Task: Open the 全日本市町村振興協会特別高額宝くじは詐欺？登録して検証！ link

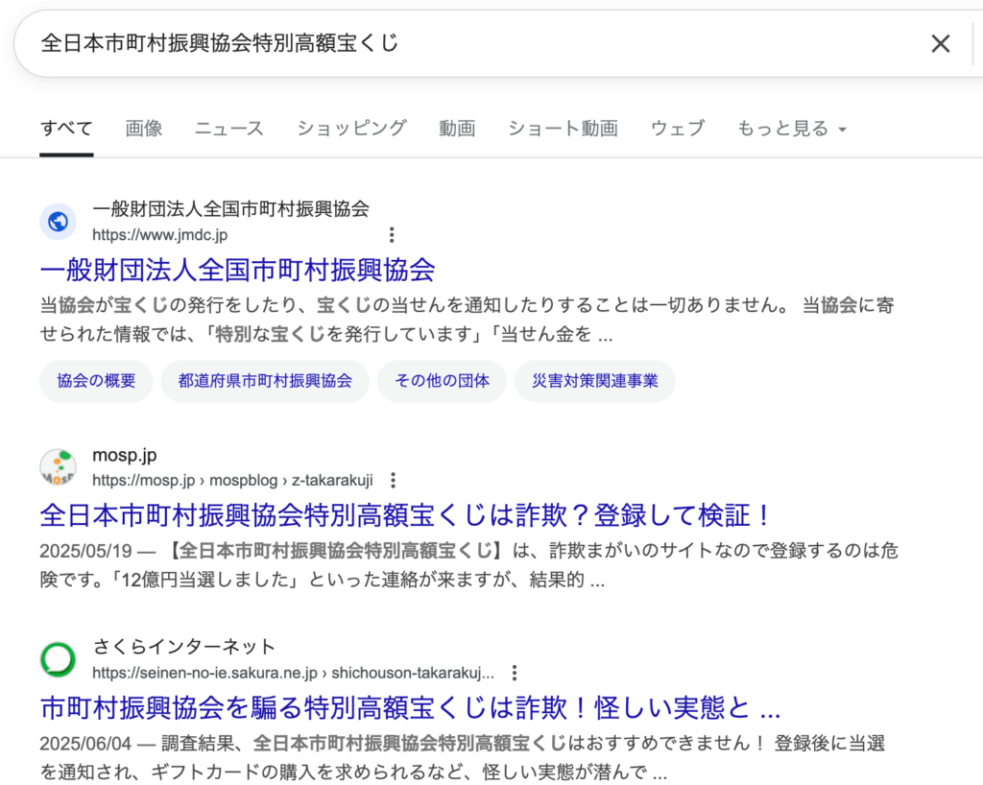Action: (406, 515)
